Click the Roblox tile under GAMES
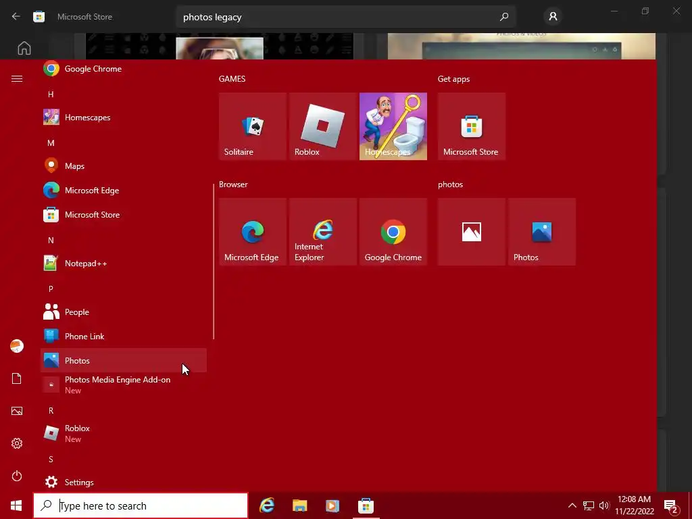 point(322,126)
